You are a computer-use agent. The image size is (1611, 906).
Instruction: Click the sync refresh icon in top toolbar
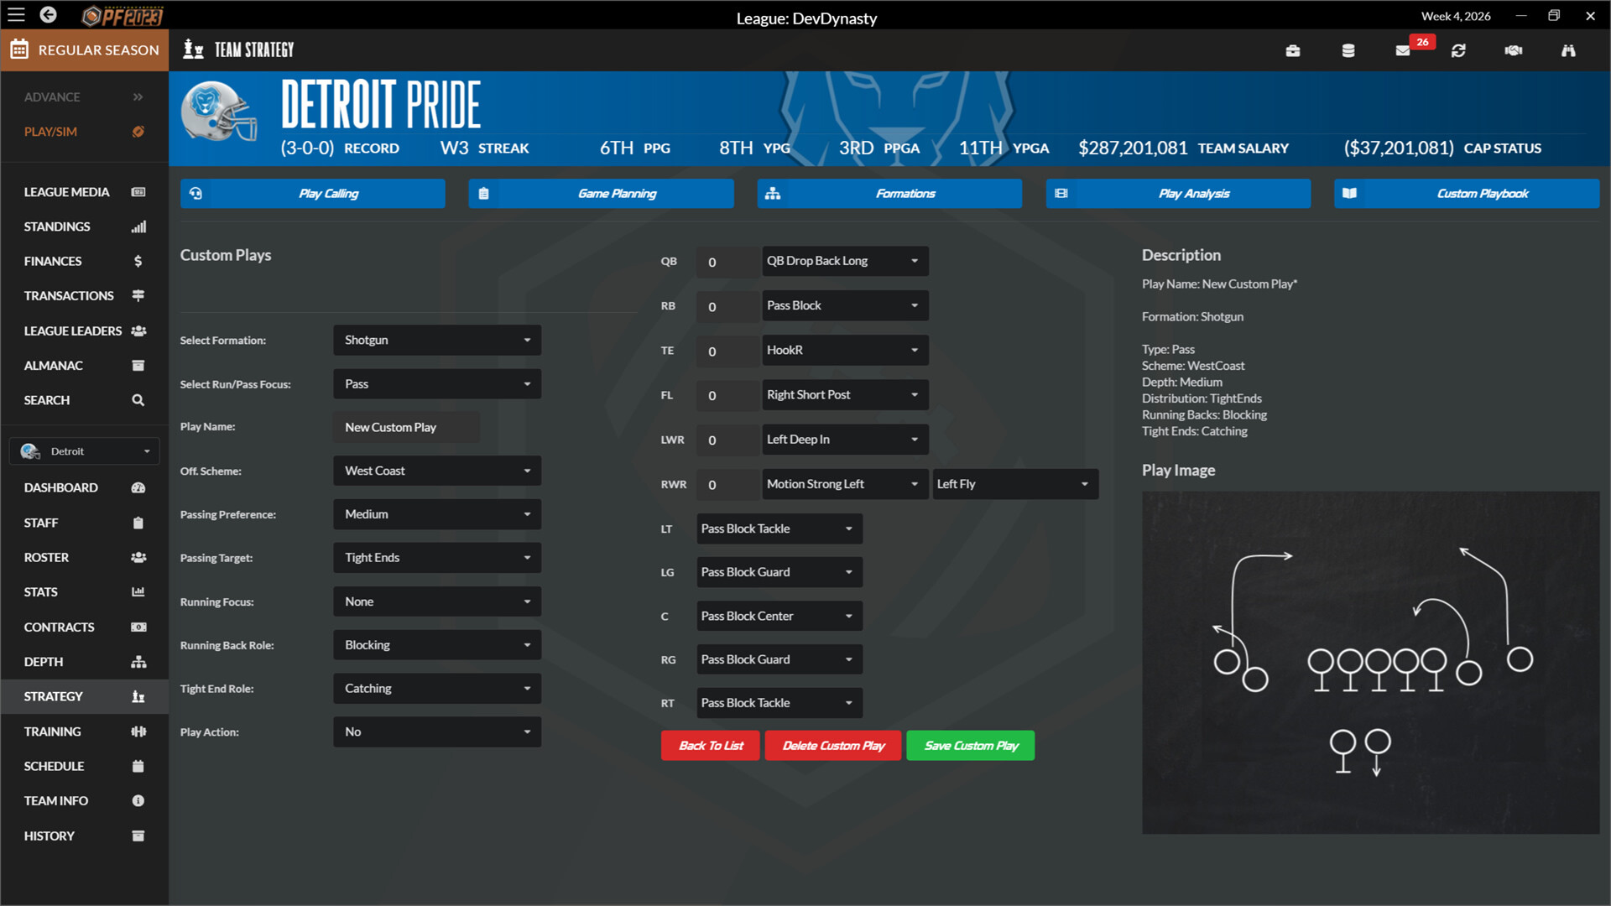coord(1458,50)
